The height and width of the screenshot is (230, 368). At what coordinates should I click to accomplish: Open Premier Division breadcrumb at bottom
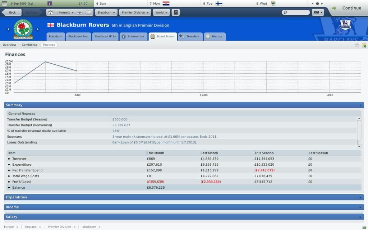(x=61, y=227)
